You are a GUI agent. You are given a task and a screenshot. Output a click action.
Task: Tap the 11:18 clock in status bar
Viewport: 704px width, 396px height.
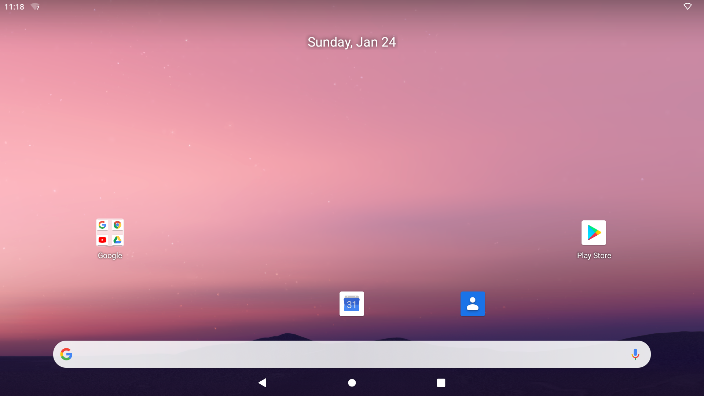14,7
